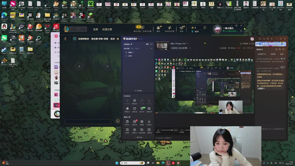Open the 弹幕挑战 shield tool
The height and width of the screenshot is (166, 295).
click(135, 102)
